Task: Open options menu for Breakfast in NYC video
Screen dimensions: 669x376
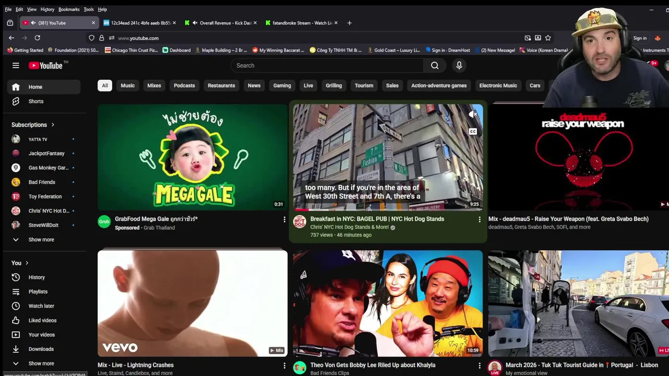Action: pyautogui.click(x=479, y=219)
